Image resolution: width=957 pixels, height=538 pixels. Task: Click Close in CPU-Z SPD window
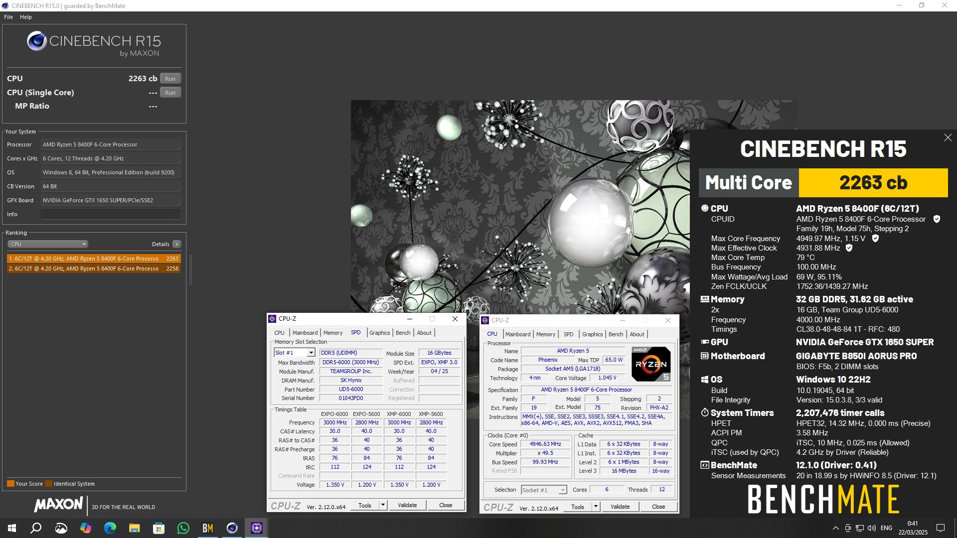click(x=446, y=505)
